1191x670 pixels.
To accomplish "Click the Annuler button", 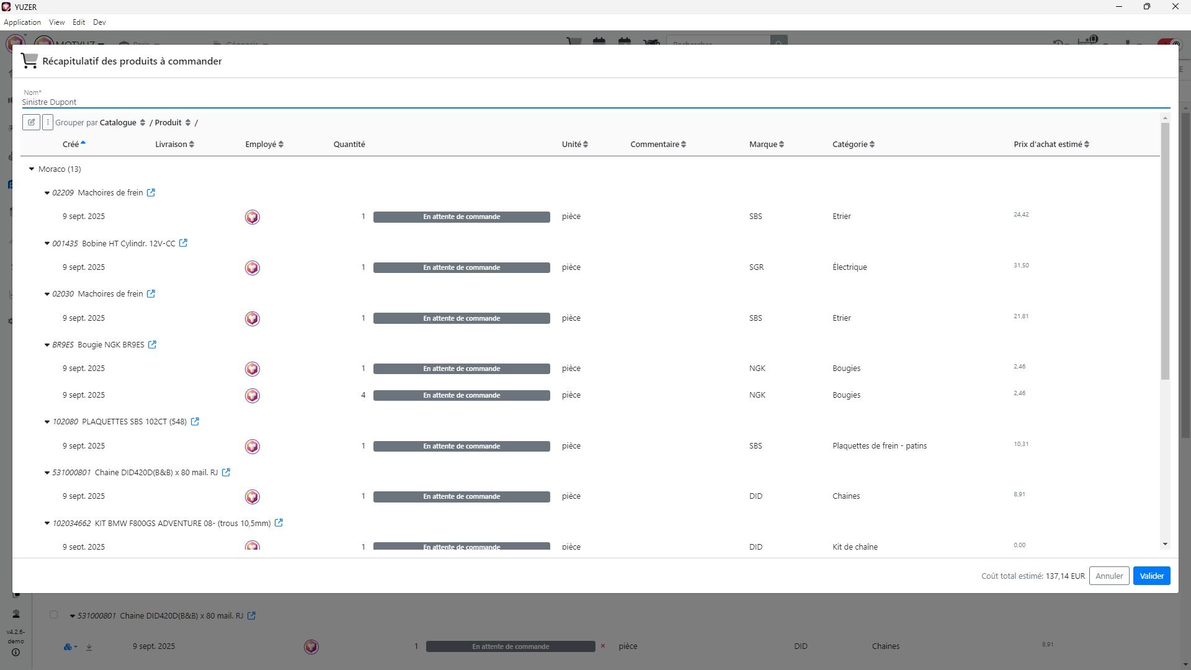I will tap(1108, 576).
